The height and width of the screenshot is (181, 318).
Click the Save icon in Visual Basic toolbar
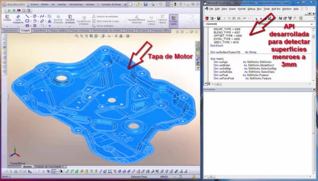tap(219, 18)
